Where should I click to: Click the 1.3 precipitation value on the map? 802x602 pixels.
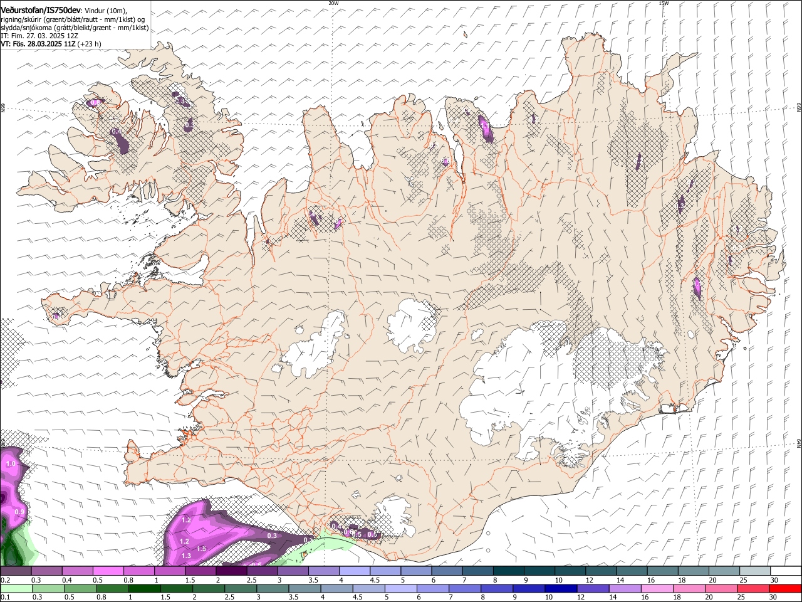pos(186,556)
